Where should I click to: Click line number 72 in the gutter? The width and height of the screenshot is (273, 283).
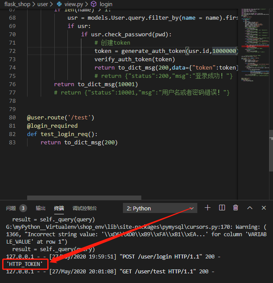(x=12, y=51)
